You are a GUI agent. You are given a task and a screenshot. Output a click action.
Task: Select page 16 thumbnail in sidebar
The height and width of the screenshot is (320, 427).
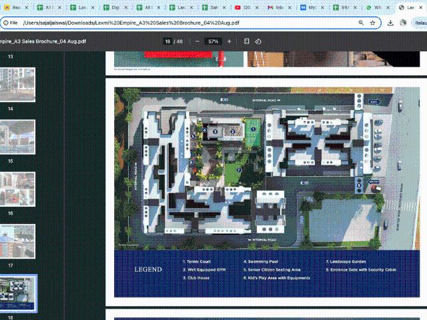(x=17, y=189)
